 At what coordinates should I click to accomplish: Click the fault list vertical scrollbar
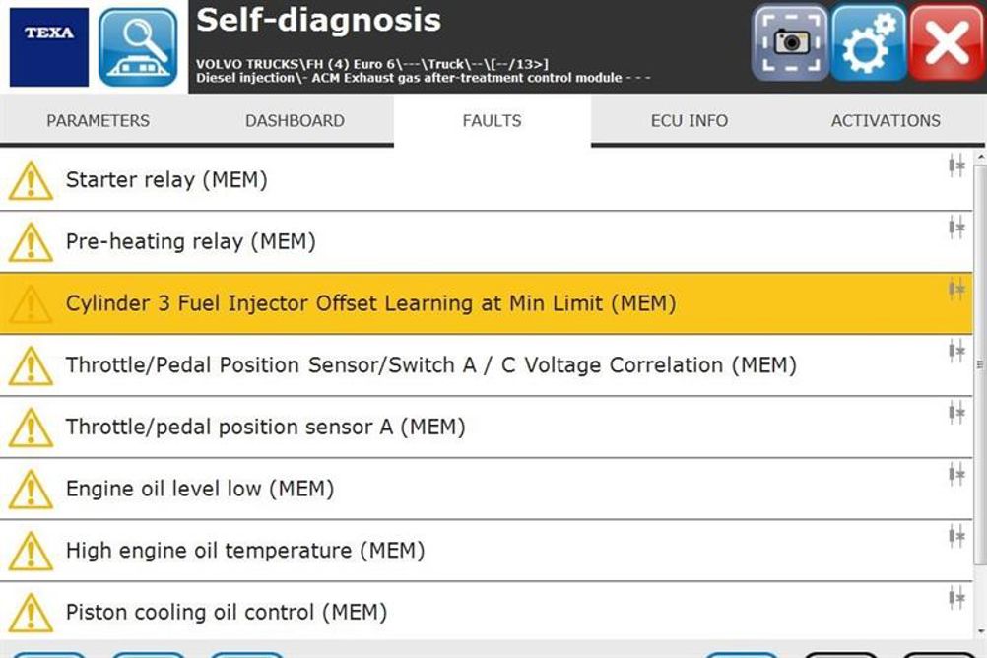(980, 365)
